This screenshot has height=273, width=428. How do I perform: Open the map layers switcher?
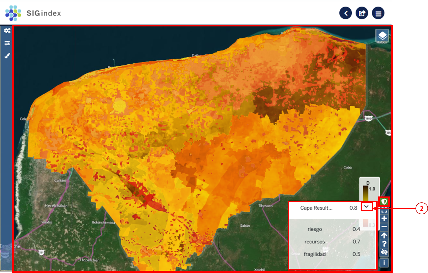point(382,36)
